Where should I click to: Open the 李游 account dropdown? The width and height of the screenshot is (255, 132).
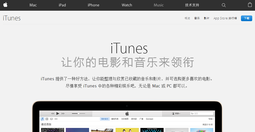point(176,113)
